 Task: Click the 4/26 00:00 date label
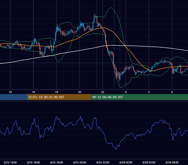[126, 162]
